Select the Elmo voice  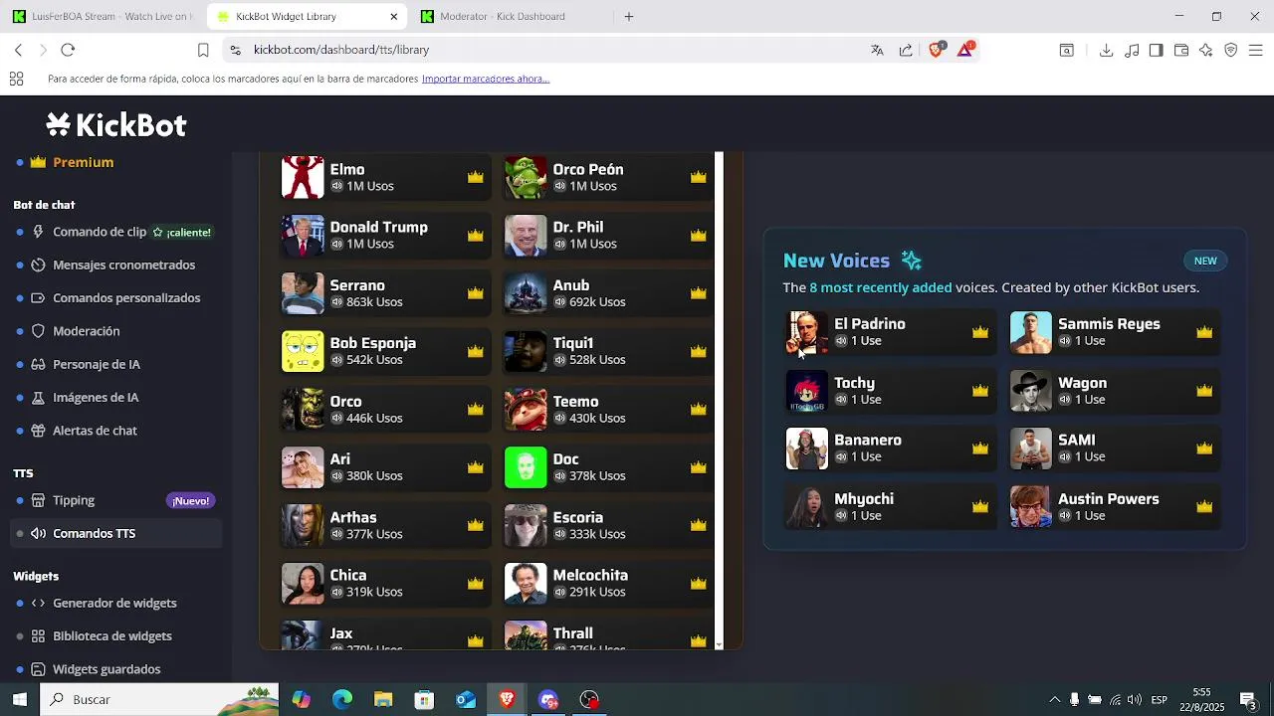(x=384, y=177)
